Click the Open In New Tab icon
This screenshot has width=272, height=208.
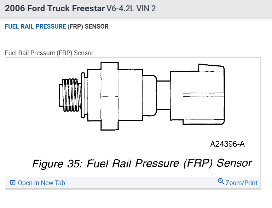tap(13, 183)
